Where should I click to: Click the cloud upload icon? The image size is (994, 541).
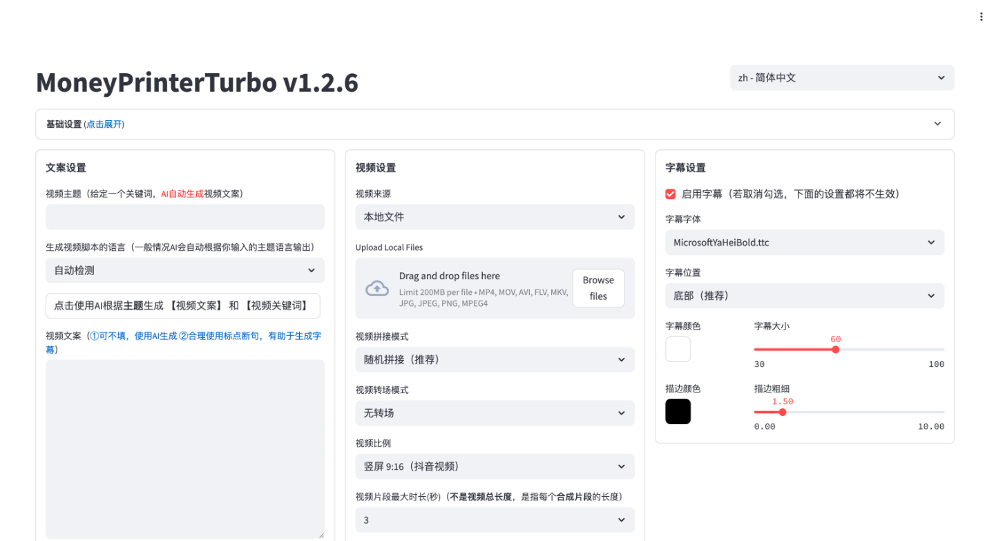pos(376,288)
